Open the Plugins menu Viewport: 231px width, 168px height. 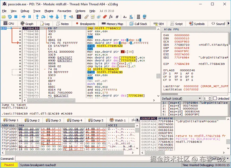(49, 11)
